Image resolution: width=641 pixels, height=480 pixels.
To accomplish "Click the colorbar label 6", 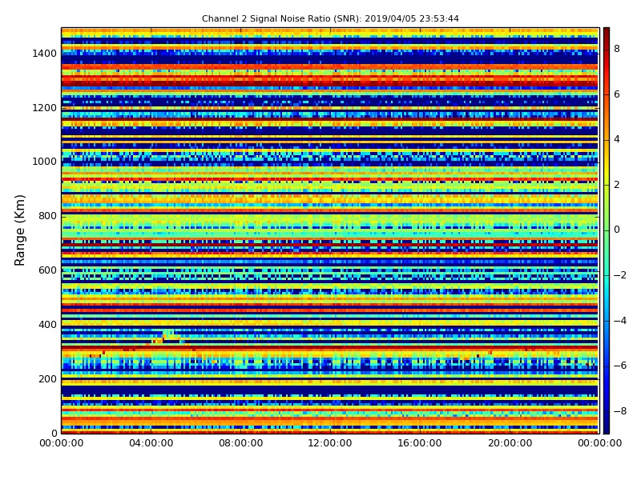I will click(617, 94).
